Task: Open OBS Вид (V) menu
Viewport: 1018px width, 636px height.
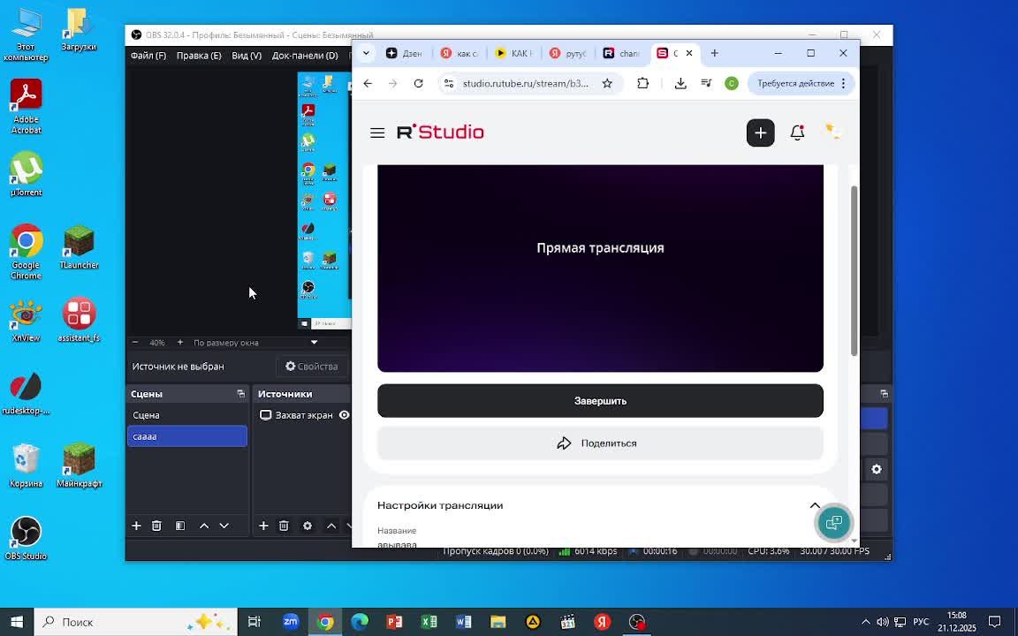Action: tap(247, 56)
